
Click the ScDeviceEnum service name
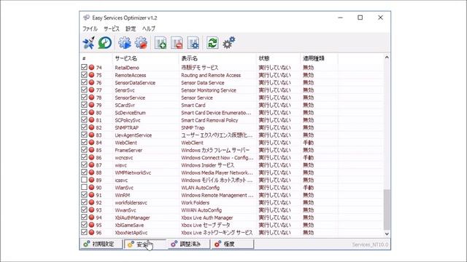point(130,113)
